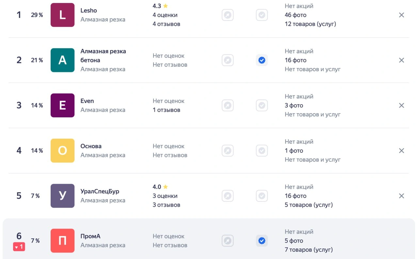Image resolution: width=418 pixels, height=259 pixels.
Task: Click the verified badge icon for Lesho
Action: 262,15
